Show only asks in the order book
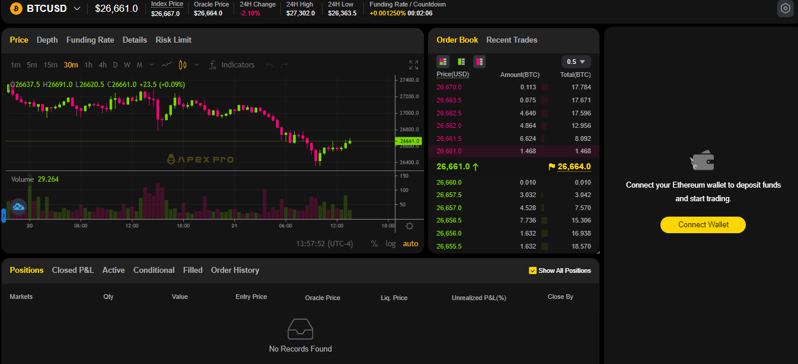The width and height of the screenshot is (798, 364). point(479,62)
